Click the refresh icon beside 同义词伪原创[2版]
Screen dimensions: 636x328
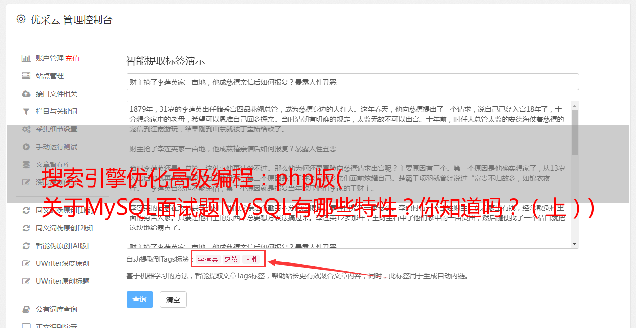pos(26,228)
